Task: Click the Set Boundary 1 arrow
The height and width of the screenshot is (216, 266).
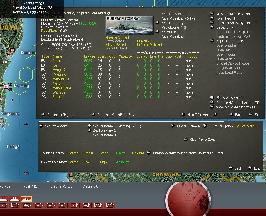Action: click(x=89, y=126)
